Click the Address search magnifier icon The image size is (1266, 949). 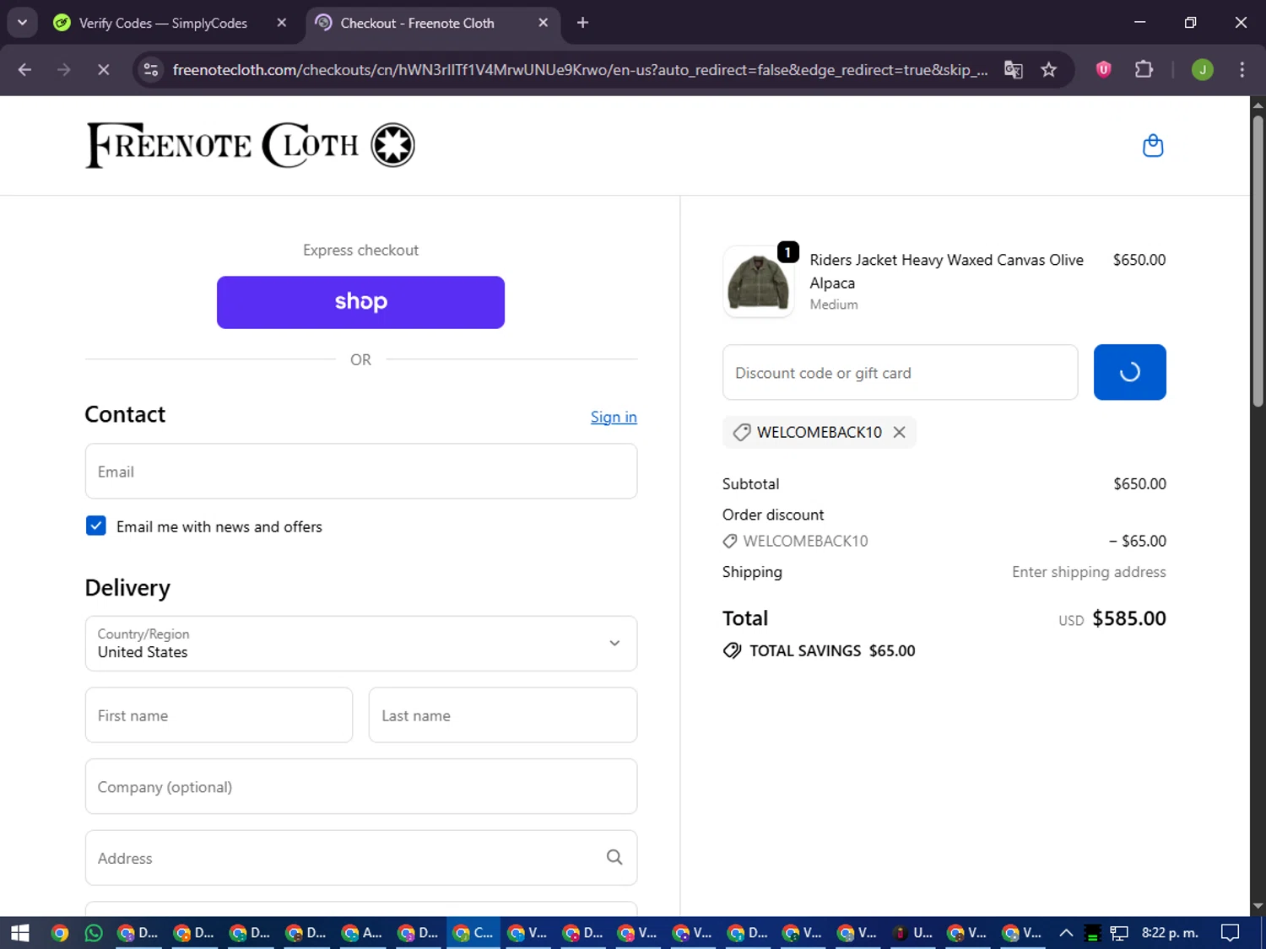click(x=614, y=857)
